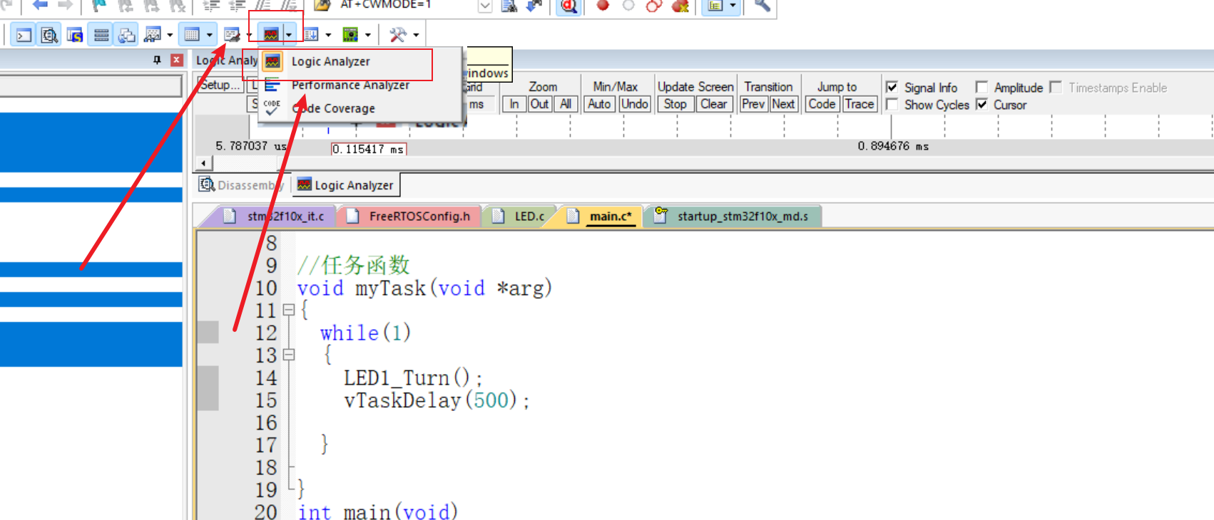Enable the Show Cycles checkbox
Viewport: 1214px width, 520px height.
pos(892,105)
